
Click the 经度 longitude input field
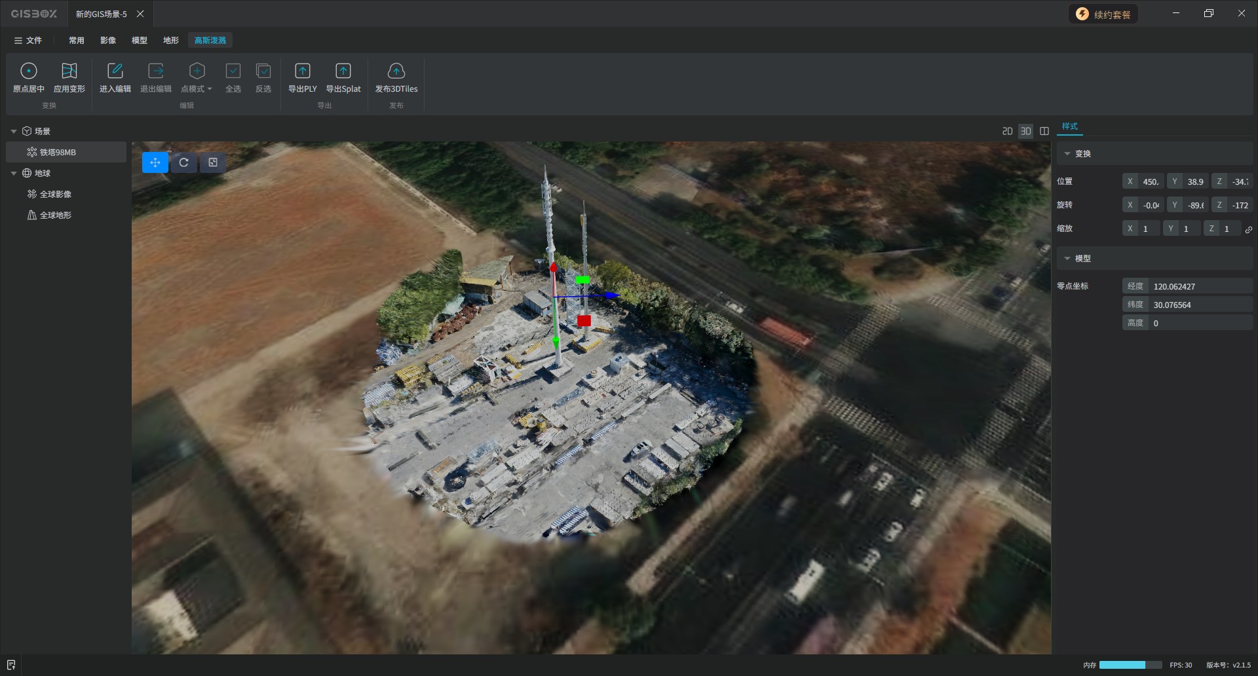1200,286
